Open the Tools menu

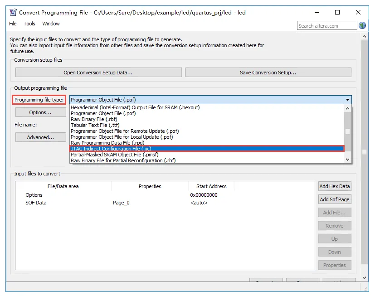point(29,24)
